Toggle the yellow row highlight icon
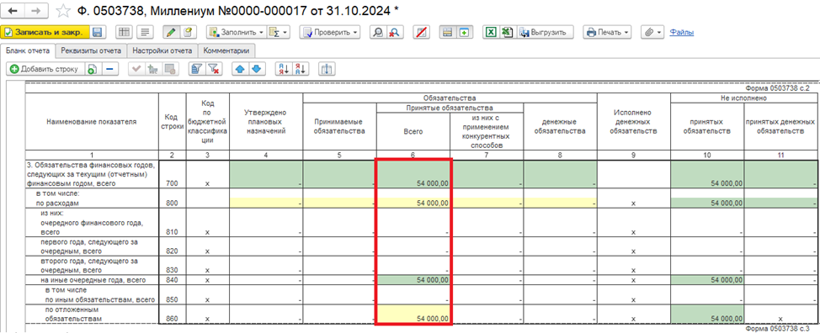 [447, 32]
